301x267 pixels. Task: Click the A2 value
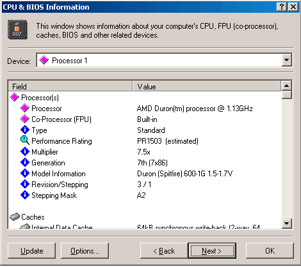(x=141, y=195)
